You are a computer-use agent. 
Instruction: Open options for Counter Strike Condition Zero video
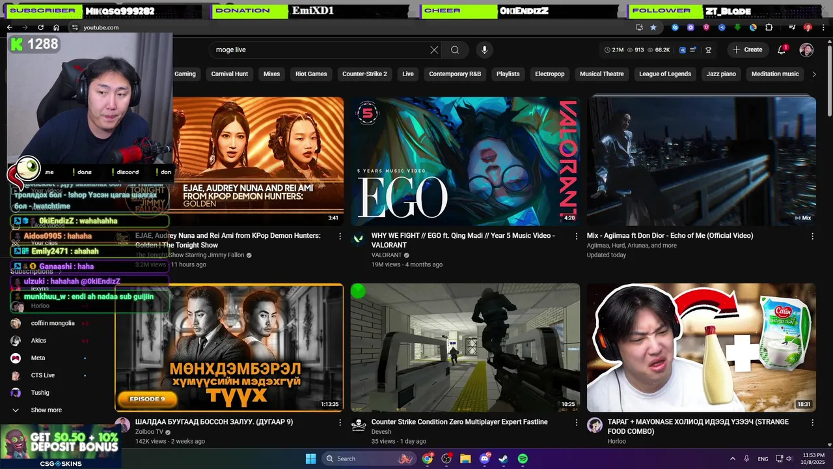[x=576, y=423]
